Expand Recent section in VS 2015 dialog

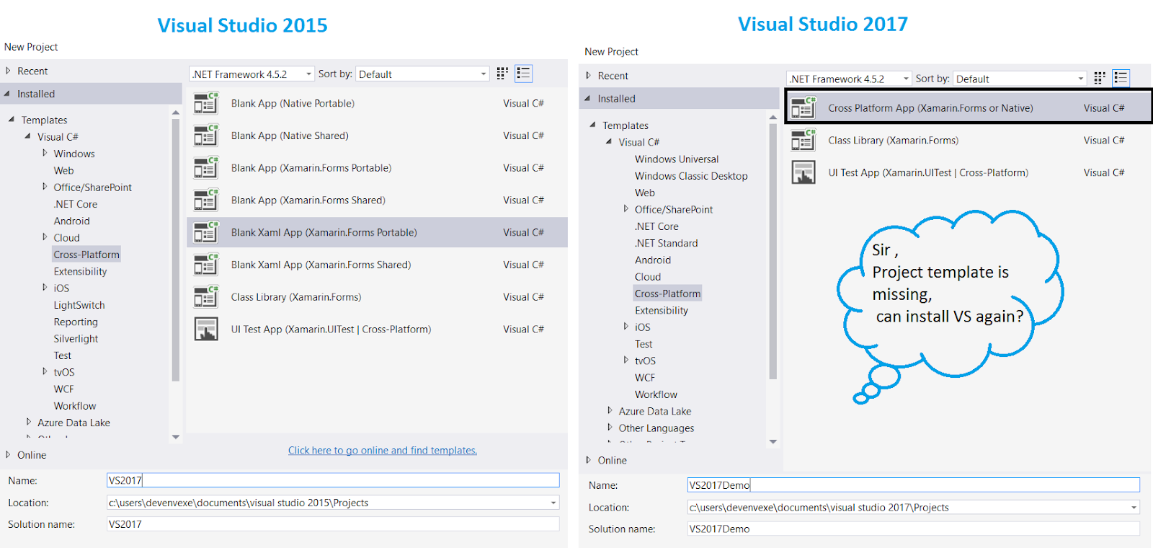click(x=8, y=71)
